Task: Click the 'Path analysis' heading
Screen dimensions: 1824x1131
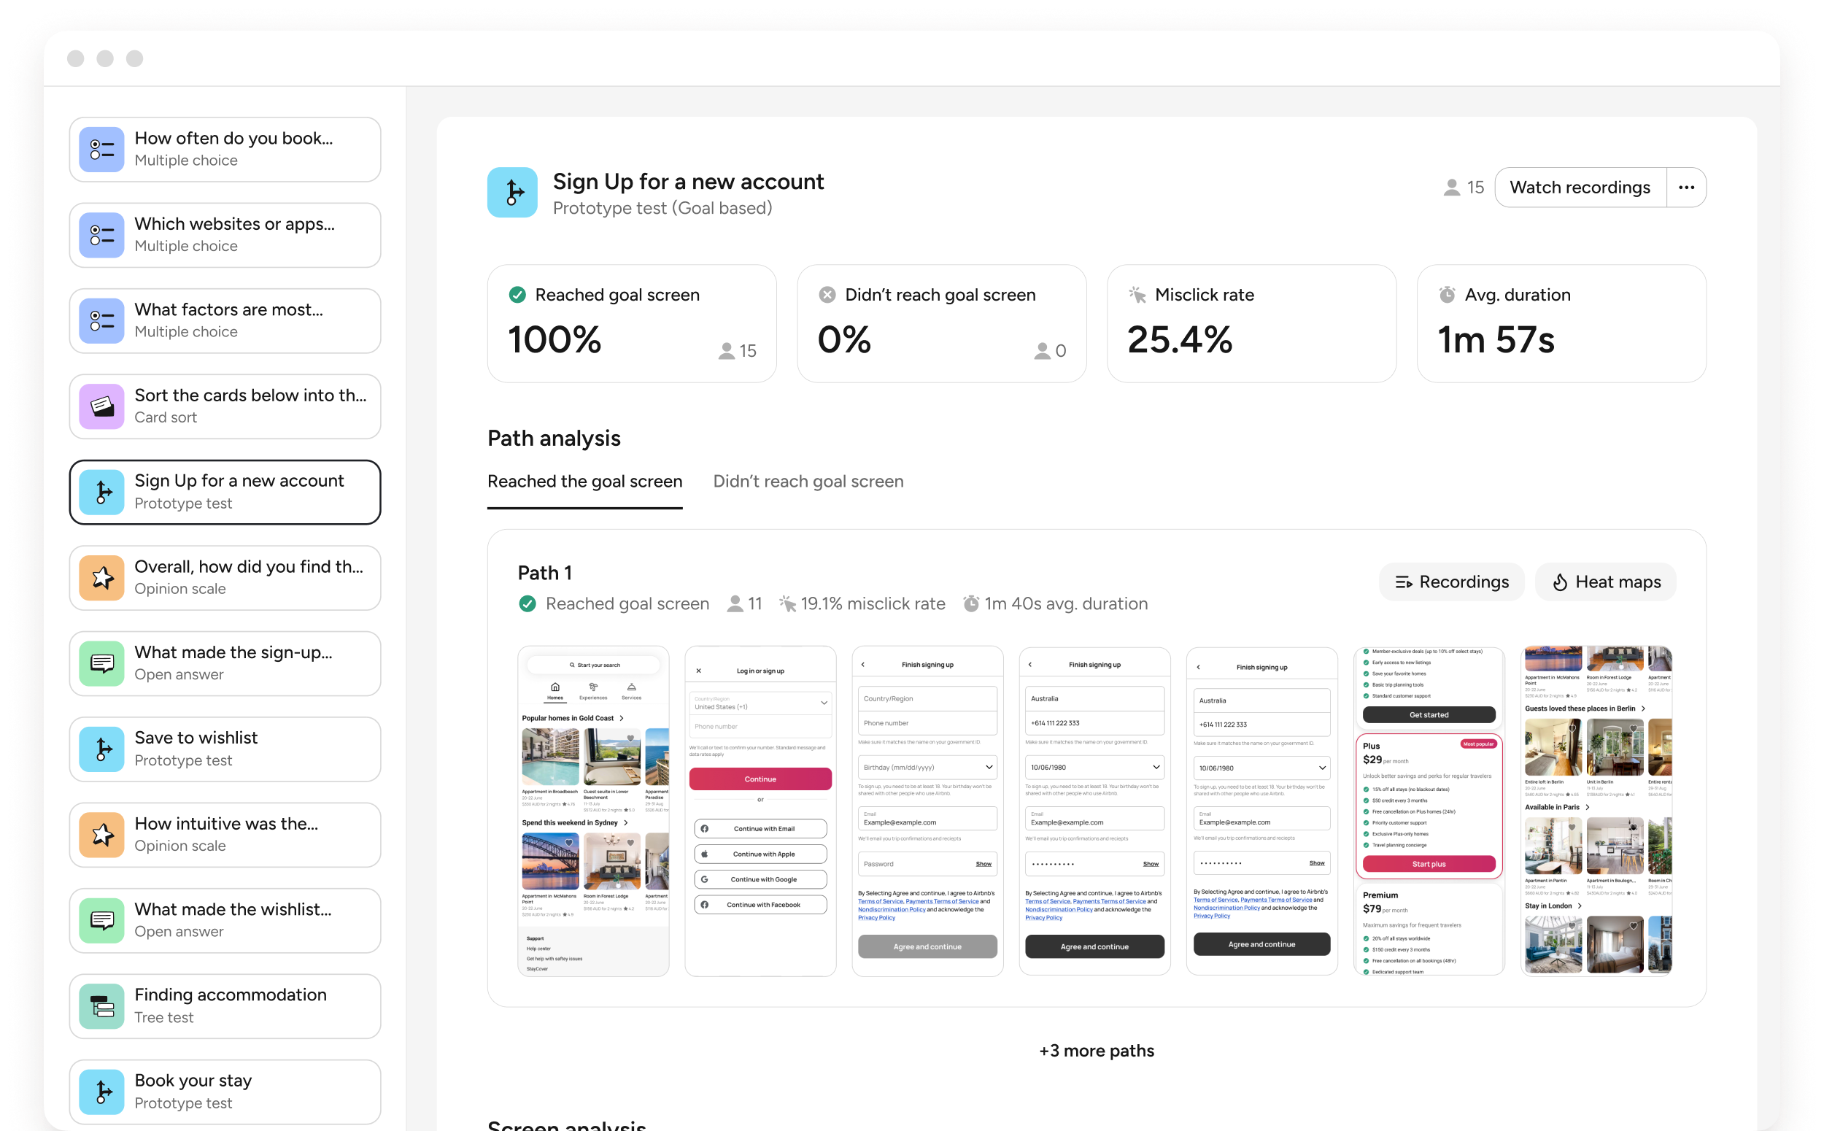Action: 554,438
